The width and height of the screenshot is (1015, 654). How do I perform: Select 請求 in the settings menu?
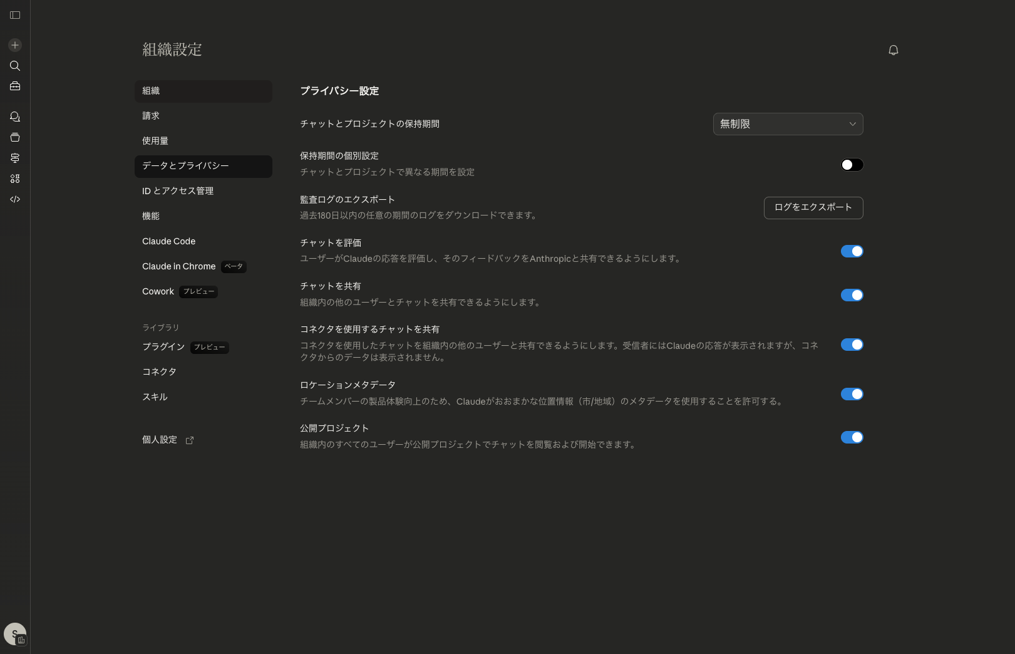coord(150,115)
